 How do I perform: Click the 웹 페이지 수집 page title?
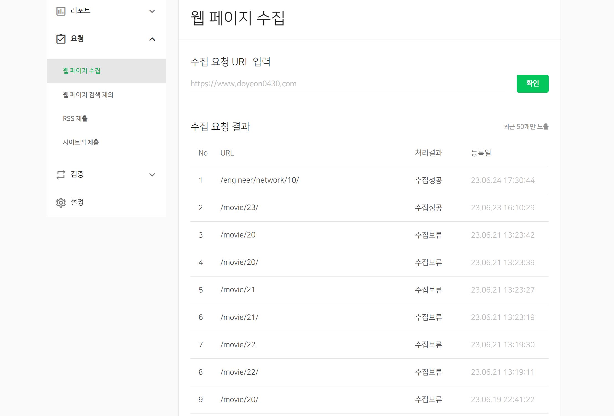click(x=238, y=18)
